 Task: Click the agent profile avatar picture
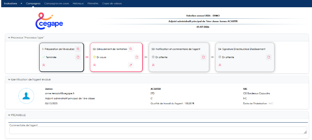pos(26,96)
